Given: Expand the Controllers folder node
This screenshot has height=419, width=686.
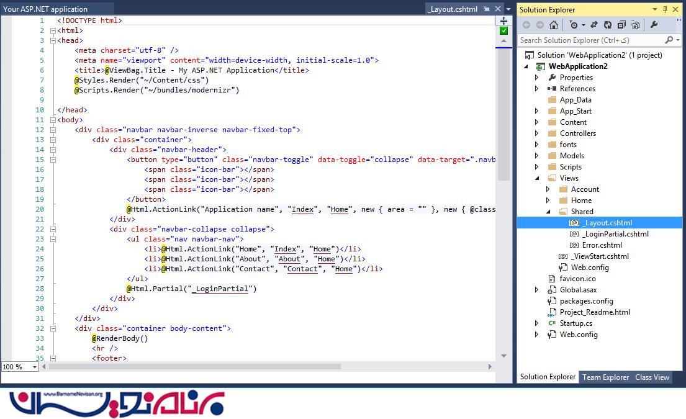Looking at the screenshot, I should pyautogui.click(x=537, y=133).
